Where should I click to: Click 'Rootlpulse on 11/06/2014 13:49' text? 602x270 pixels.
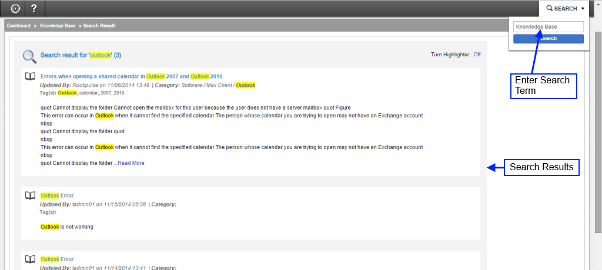(x=111, y=85)
